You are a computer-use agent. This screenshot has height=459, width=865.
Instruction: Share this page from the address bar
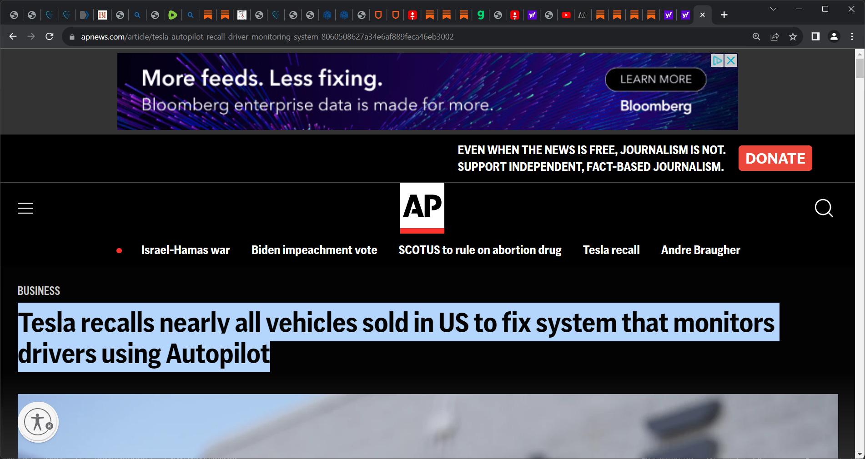tap(774, 37)
